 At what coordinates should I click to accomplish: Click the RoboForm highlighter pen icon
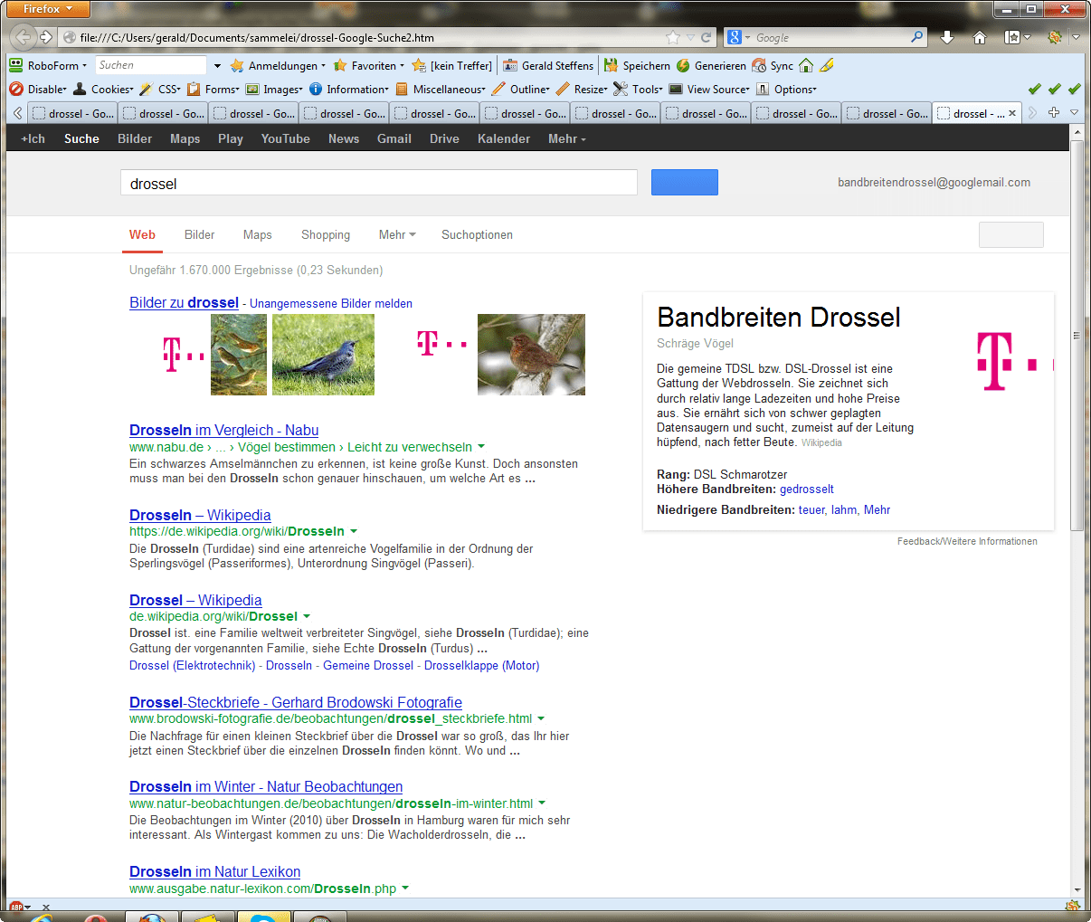827,65
